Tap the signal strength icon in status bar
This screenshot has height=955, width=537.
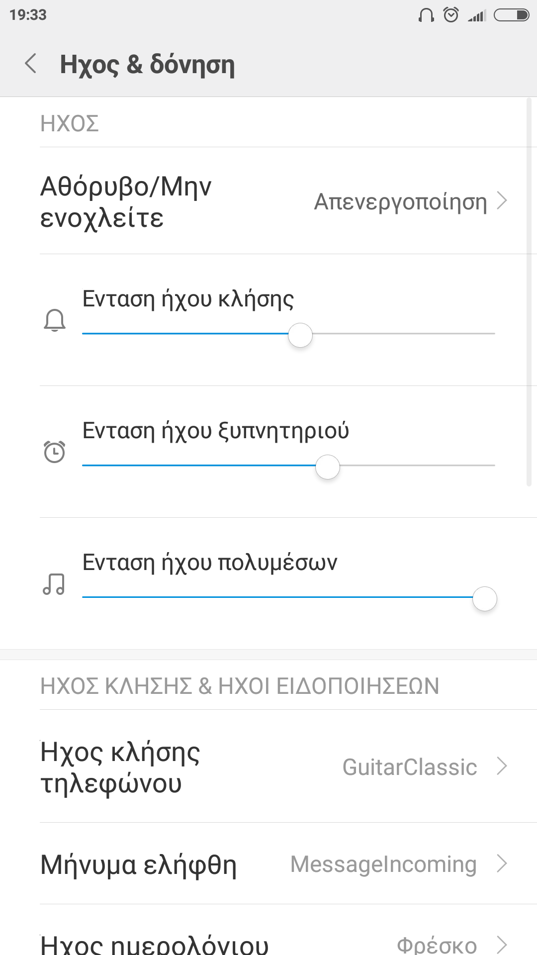(477, 16)
